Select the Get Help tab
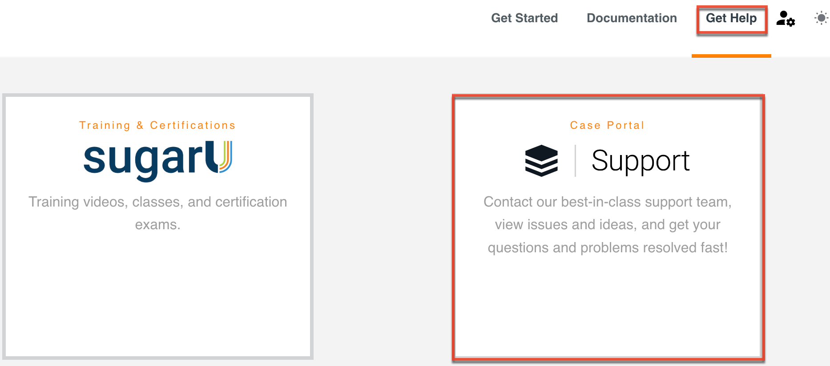The width and height of the screenshot is (830, 366). pyautogui.click(x=731, y=18)
